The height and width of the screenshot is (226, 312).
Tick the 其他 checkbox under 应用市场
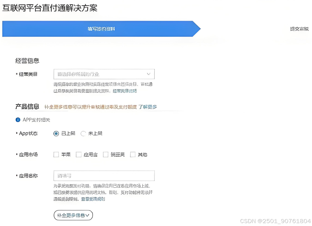click(x=133, y=155)
